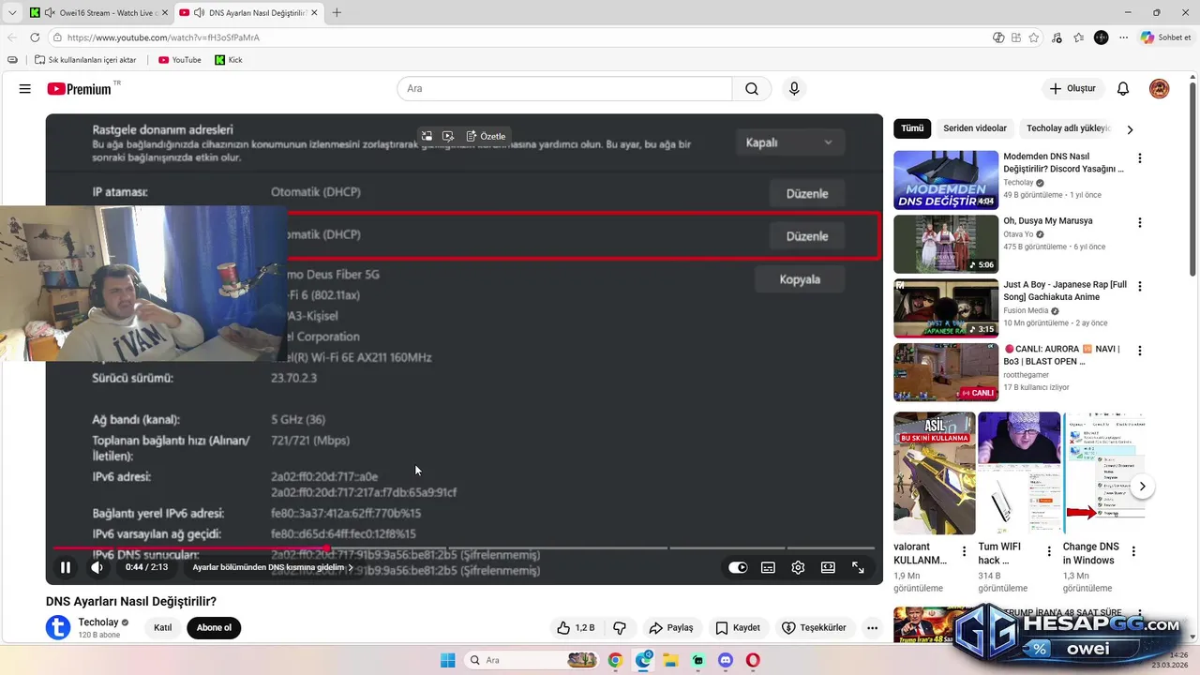Click the Katıl join button
This screenshot has height=675, width=1200.
162,628
